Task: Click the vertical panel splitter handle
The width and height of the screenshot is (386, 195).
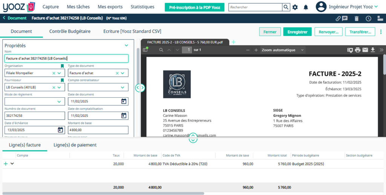Action: tap(140, 88)
